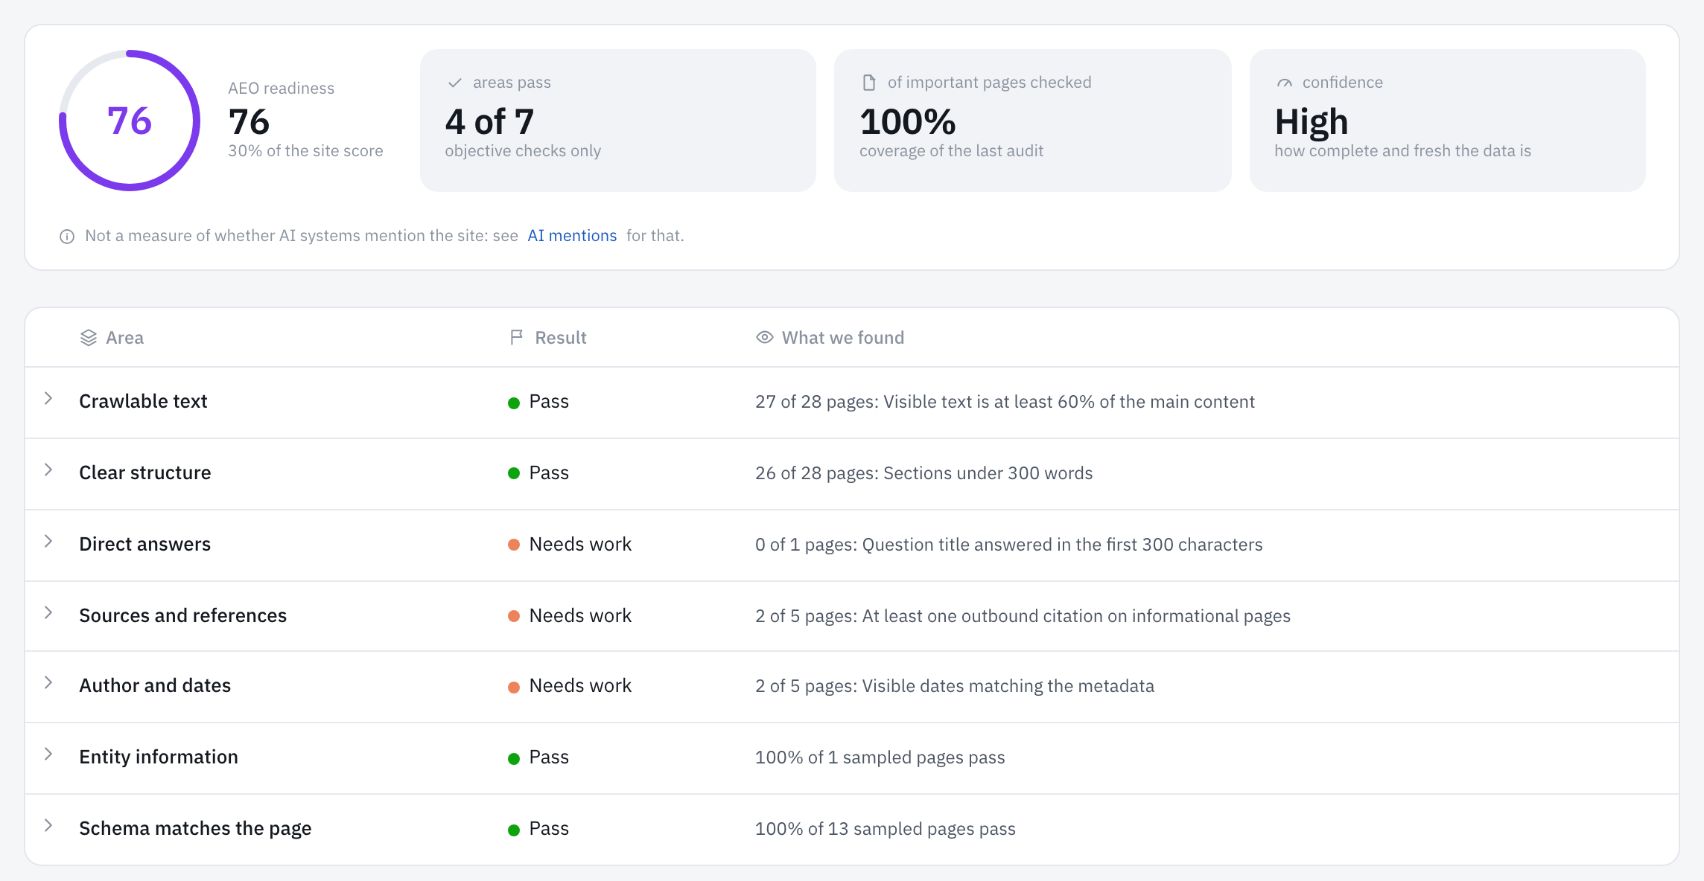This screenshot has width=1704, height=881.
Task: Click the '100%' pages checked value
Action: (908, 121)
